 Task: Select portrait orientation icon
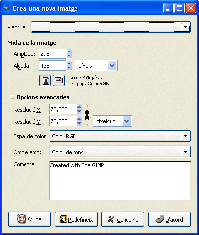[45, 80]
